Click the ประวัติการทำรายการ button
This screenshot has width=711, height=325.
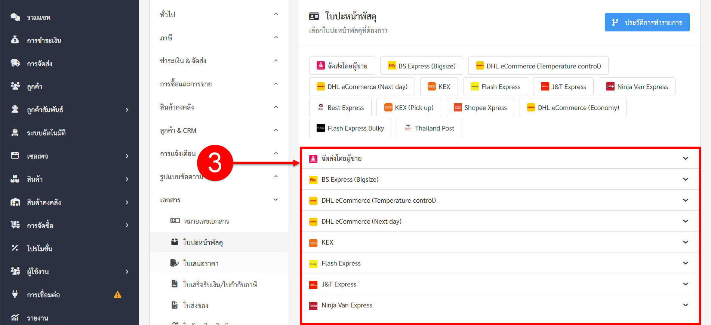pos(647,22)
